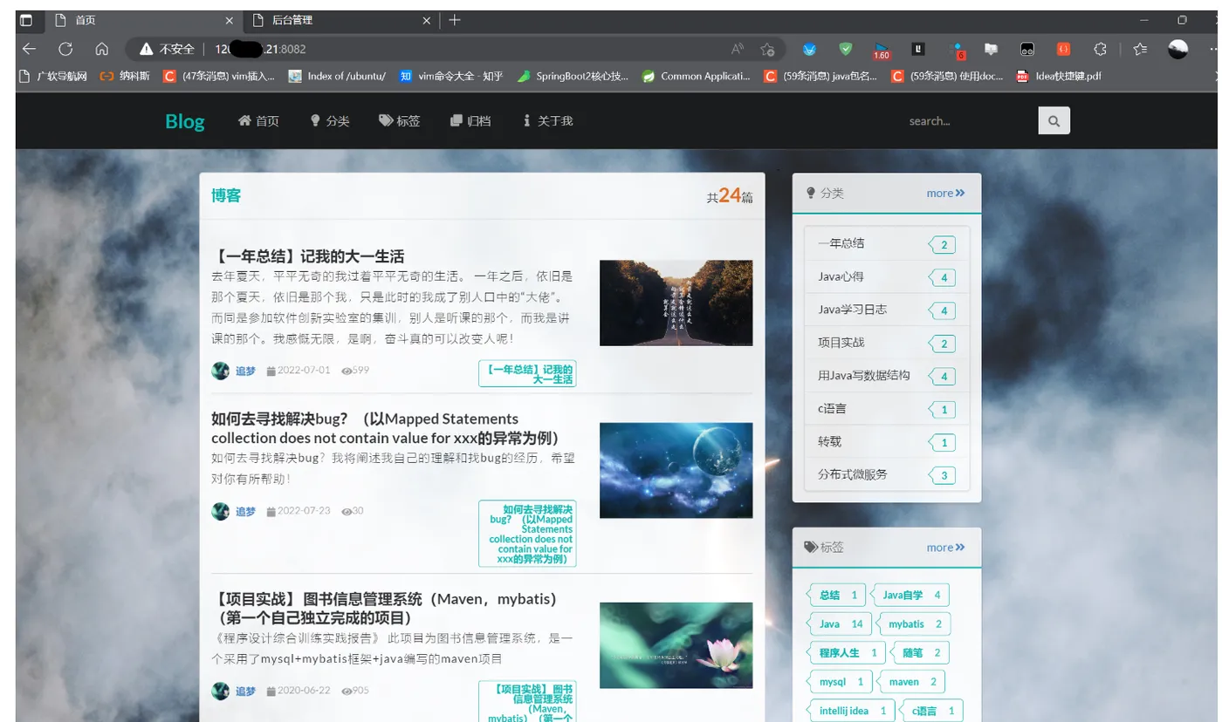
Task: Select the 一年总结 category
Action: click(887, 244)
